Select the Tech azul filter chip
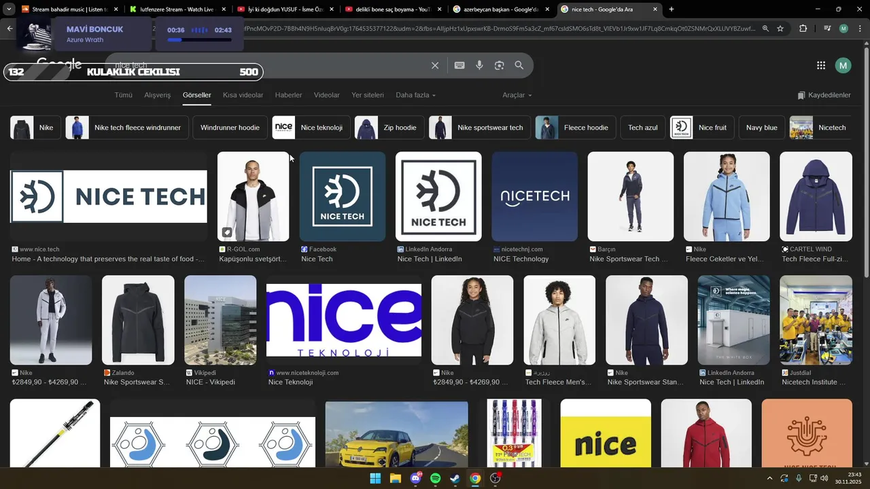This screenshot has width=870, height=489. tap(643, 128)
